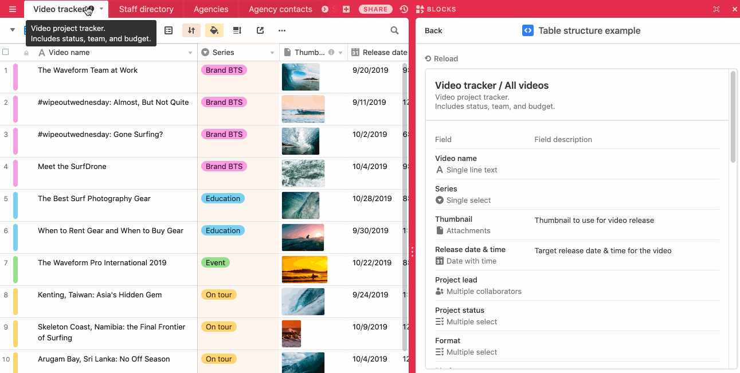Expand the views sidebar toggle arrow
This screenshot has width=740, height=373.
(x=13, y=30)
